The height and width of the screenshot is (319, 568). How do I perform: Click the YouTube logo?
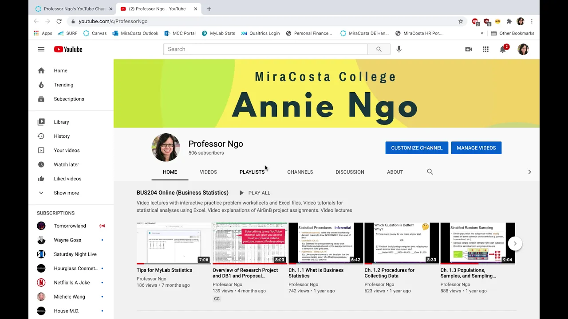[x=68, y=49]
